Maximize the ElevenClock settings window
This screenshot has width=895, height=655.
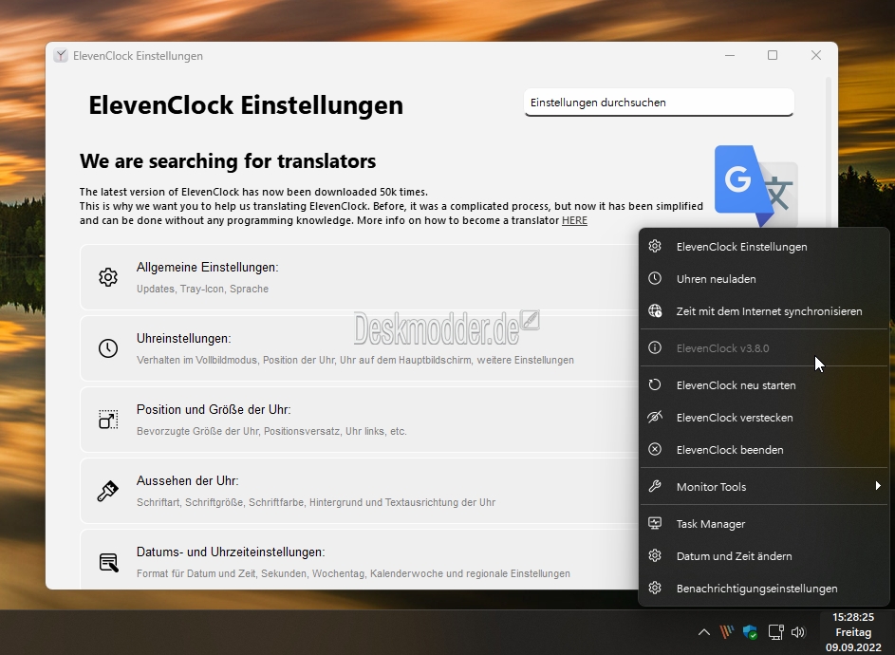pos(773,55)
